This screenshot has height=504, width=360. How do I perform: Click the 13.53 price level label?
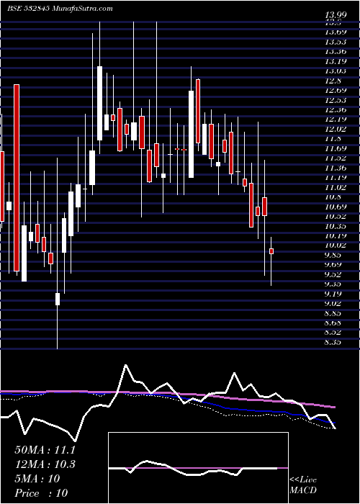point(335,42)
